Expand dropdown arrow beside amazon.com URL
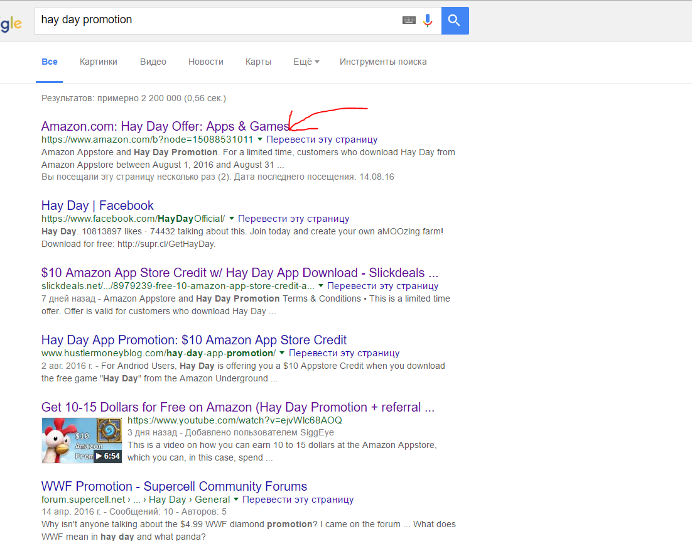The image size is (692, 541). pyautogui.click(x=260, y=139)
